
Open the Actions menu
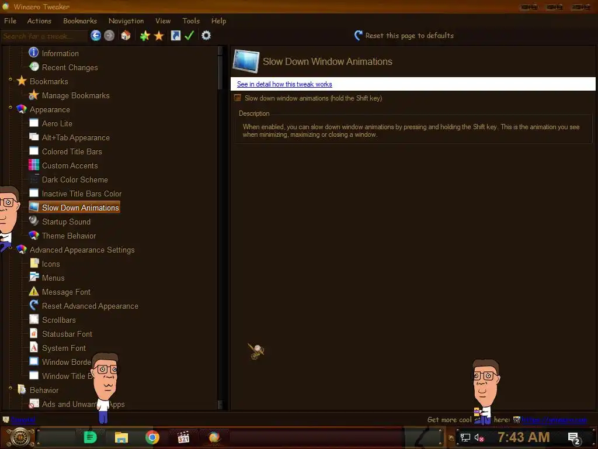coord(39,20)
